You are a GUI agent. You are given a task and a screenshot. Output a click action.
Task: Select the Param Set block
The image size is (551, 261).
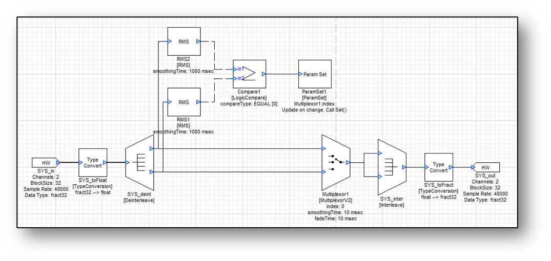pyautogui.click(x=315, y=74)
